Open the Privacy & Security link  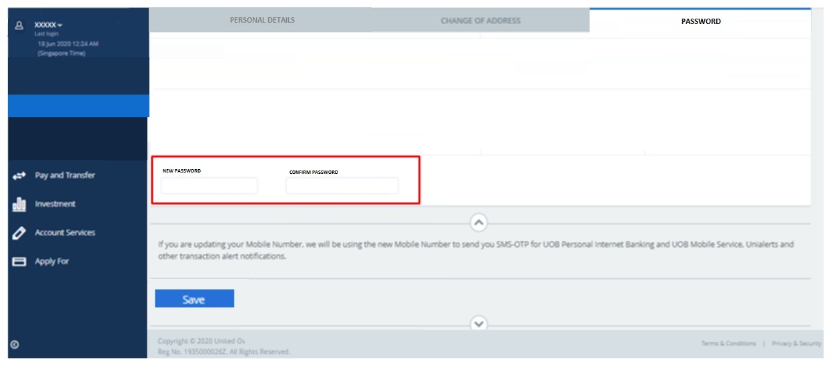coord(796,344)
